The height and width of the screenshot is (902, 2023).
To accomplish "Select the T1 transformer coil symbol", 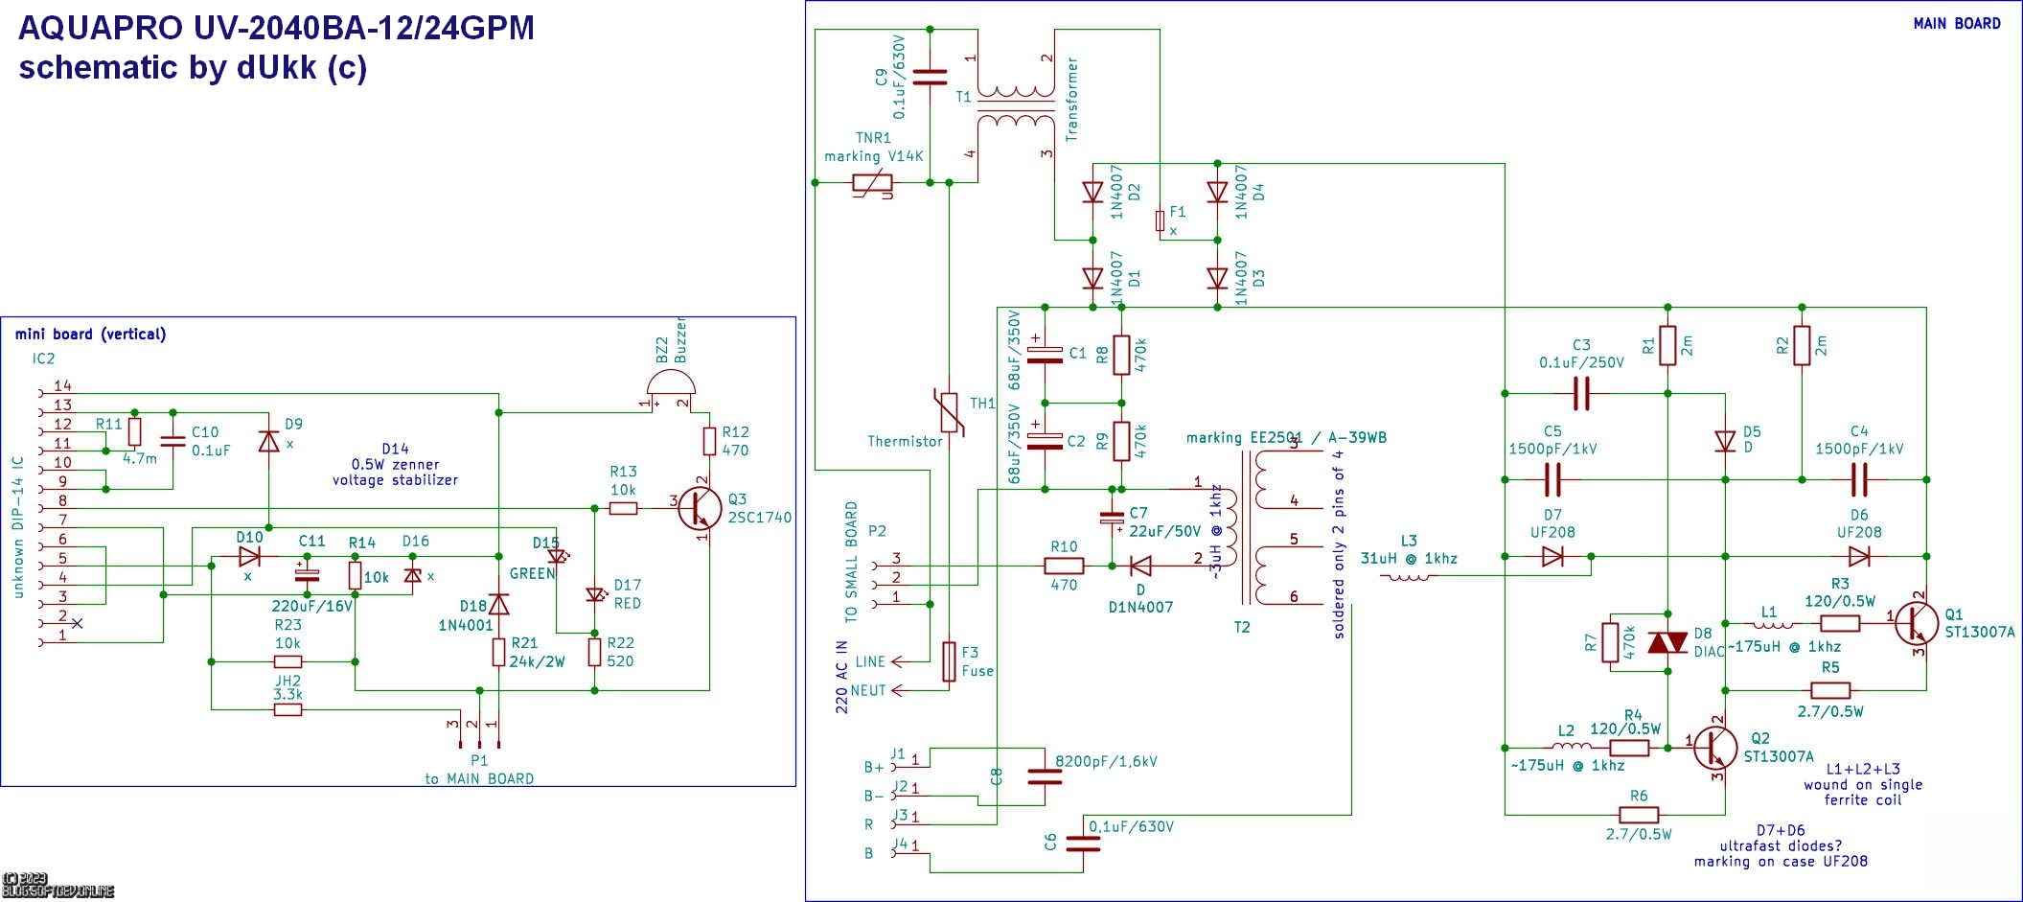I will click(1016, 105).
